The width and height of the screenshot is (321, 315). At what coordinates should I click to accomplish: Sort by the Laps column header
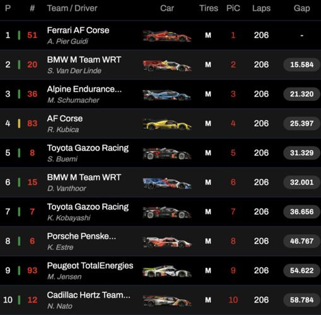click(x=261, y=8)
